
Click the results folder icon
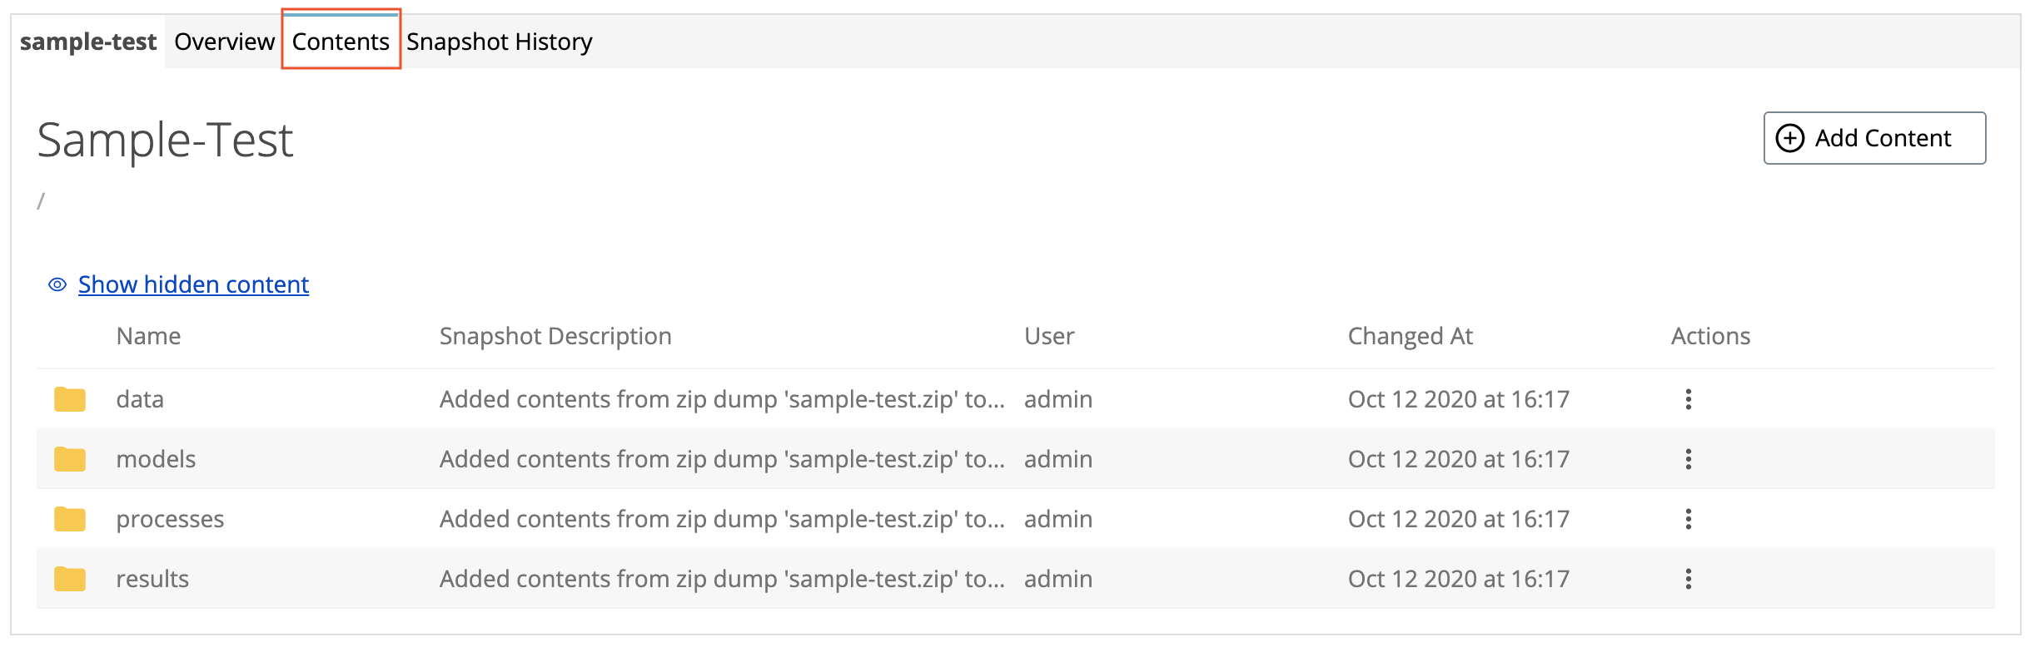(x=70, y=579)
